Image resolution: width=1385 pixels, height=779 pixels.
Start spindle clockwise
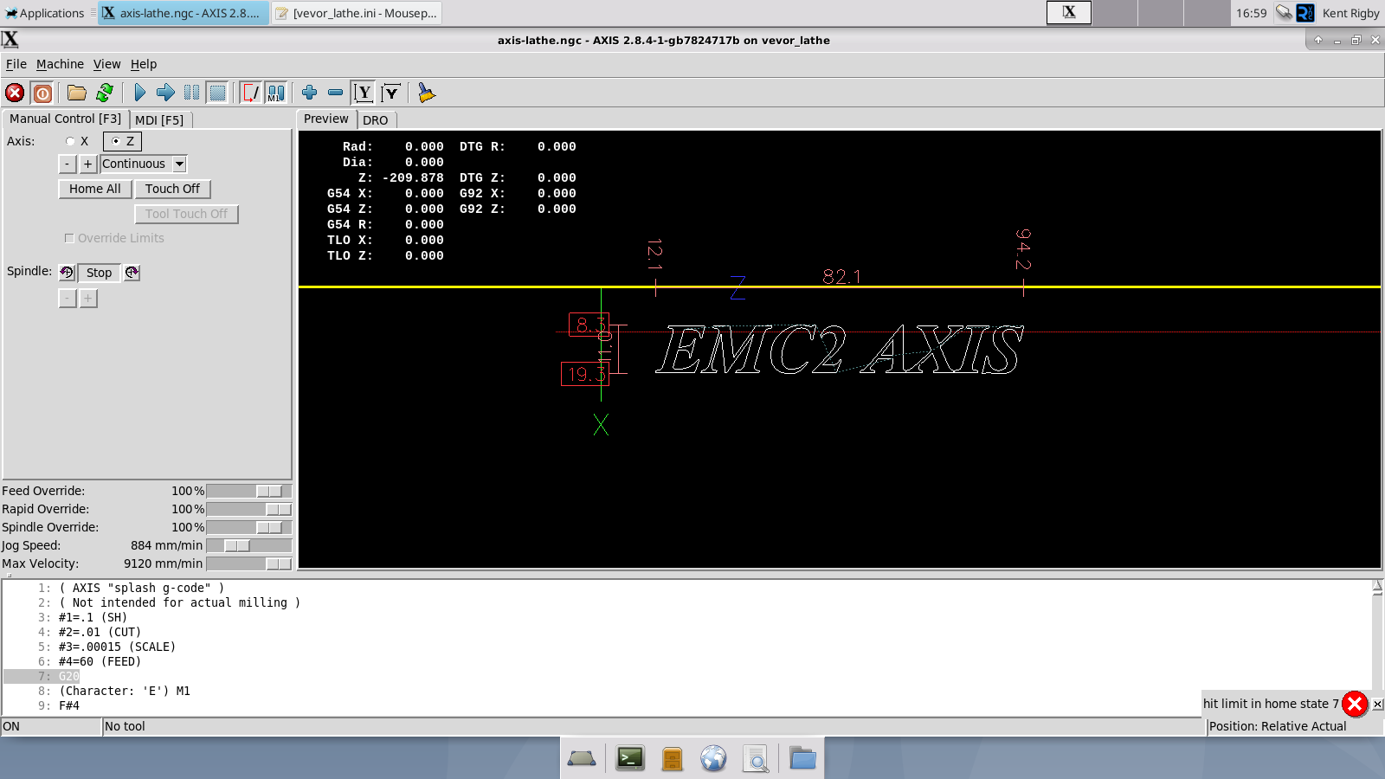tap(132, 273)
